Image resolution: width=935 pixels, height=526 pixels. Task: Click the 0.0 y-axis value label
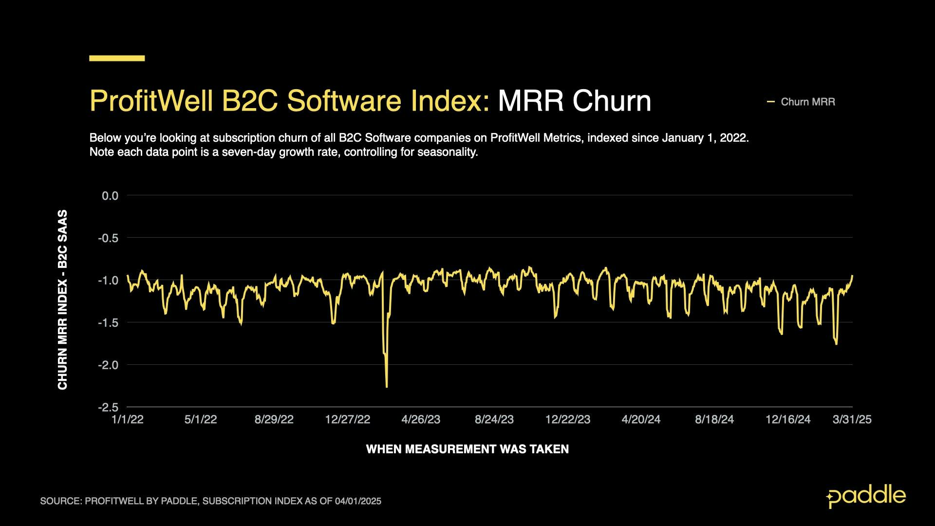110,196
